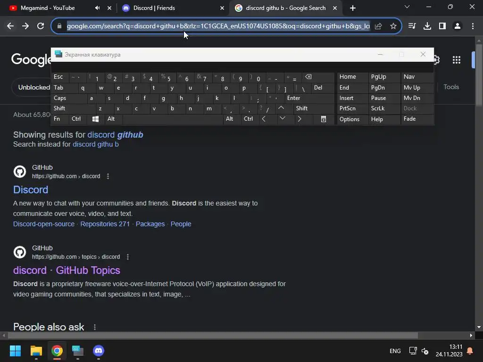Image resolution: width=483 pixels, height=362 pixels.
Task: Select discord githu b Google Search tab
Action: [x=285, y=8]
